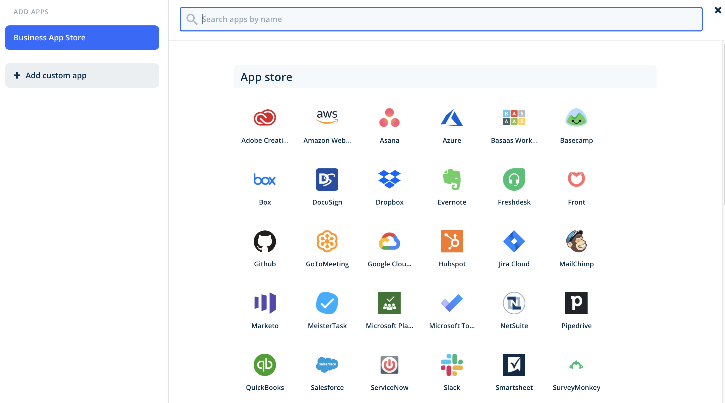The image size is (725, 403).
Task: Click the "GoToMeeting" label
Action: pyautogui.click(x=327, y=264)
